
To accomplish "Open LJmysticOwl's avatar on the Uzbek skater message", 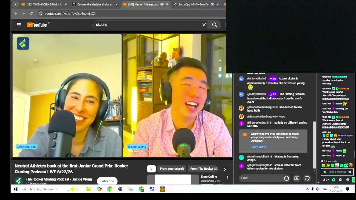I will point(241,79).
